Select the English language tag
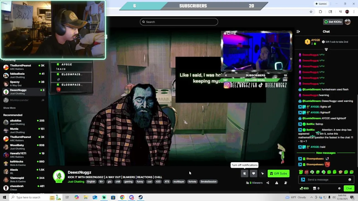Screen dimensions: 358x201 point(91,182)
